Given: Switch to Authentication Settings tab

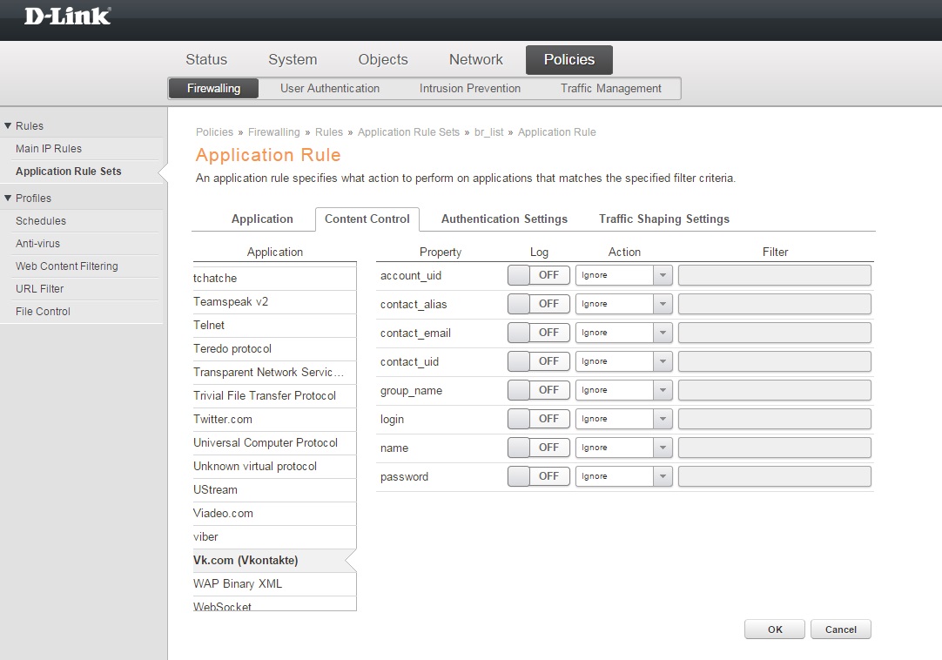Looking at the screenshot, I should 504,219.
